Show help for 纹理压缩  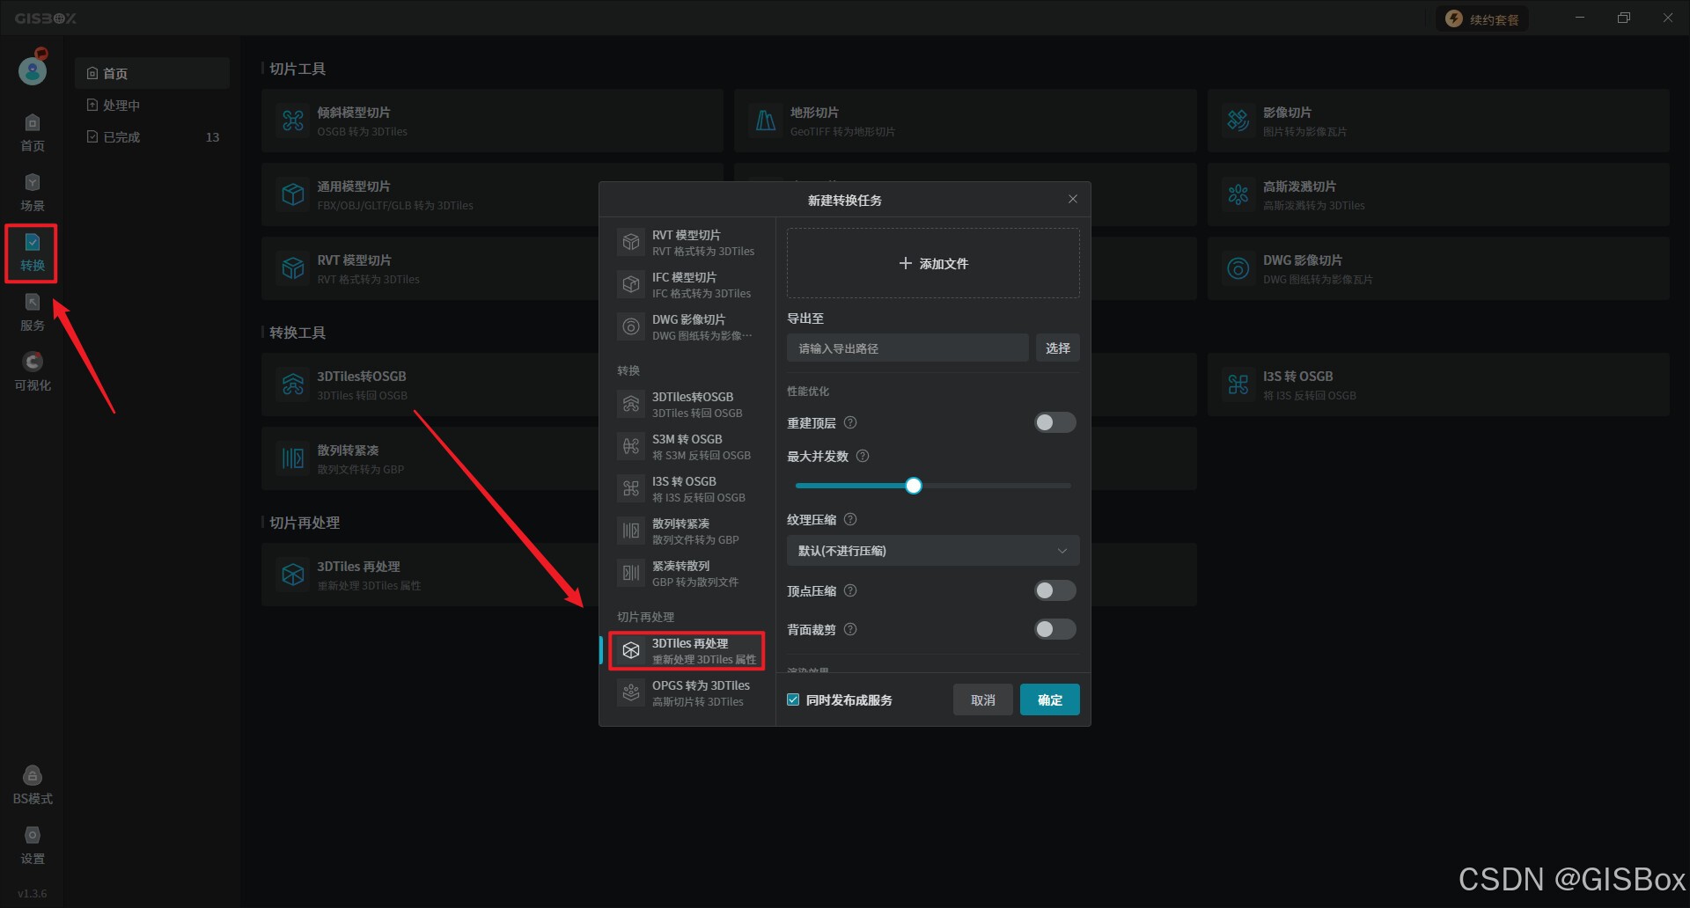click(850, 519)
